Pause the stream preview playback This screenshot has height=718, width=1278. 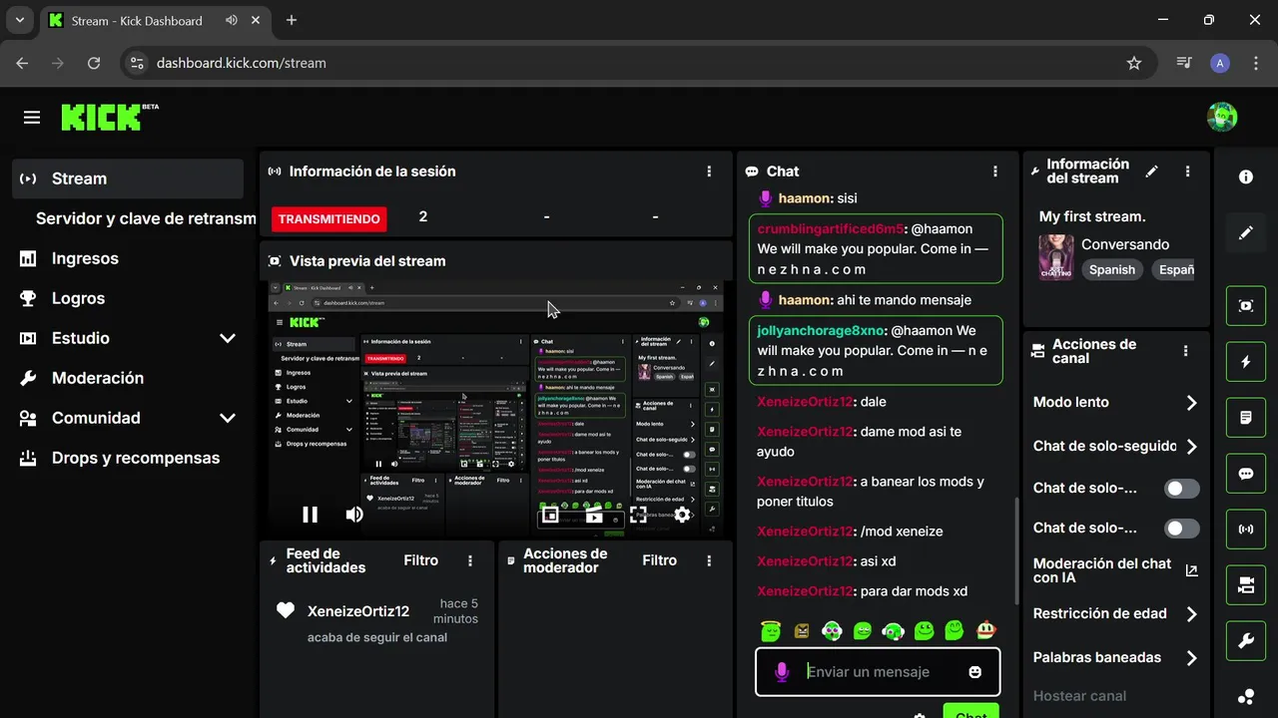click(310, 515)
